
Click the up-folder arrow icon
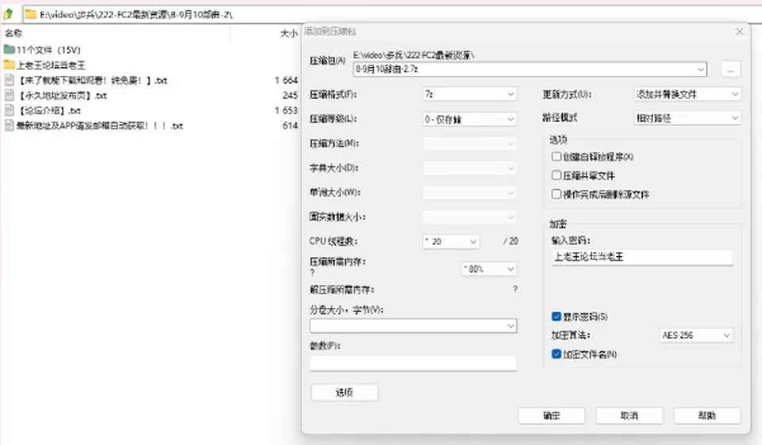point(8,14)
